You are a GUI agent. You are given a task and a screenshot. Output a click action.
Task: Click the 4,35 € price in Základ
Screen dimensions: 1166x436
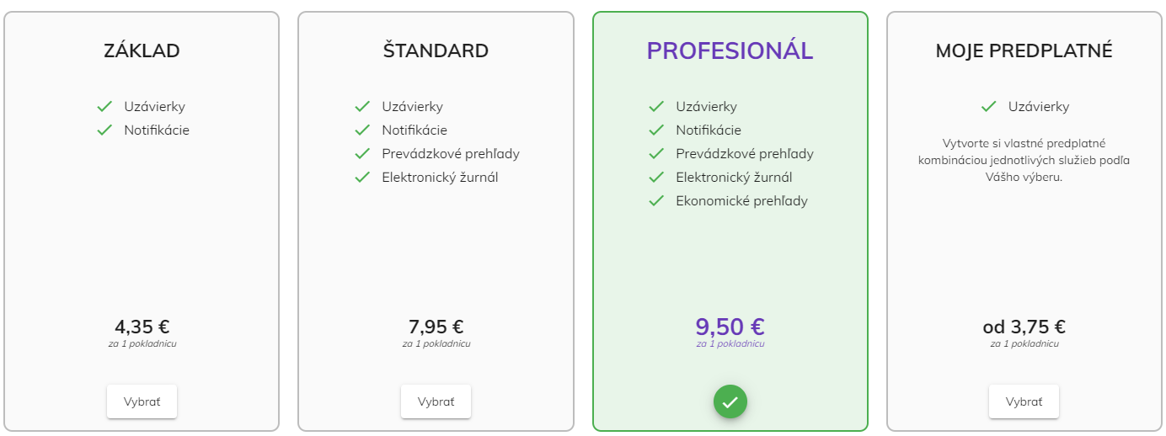click(x=142, y=327)
